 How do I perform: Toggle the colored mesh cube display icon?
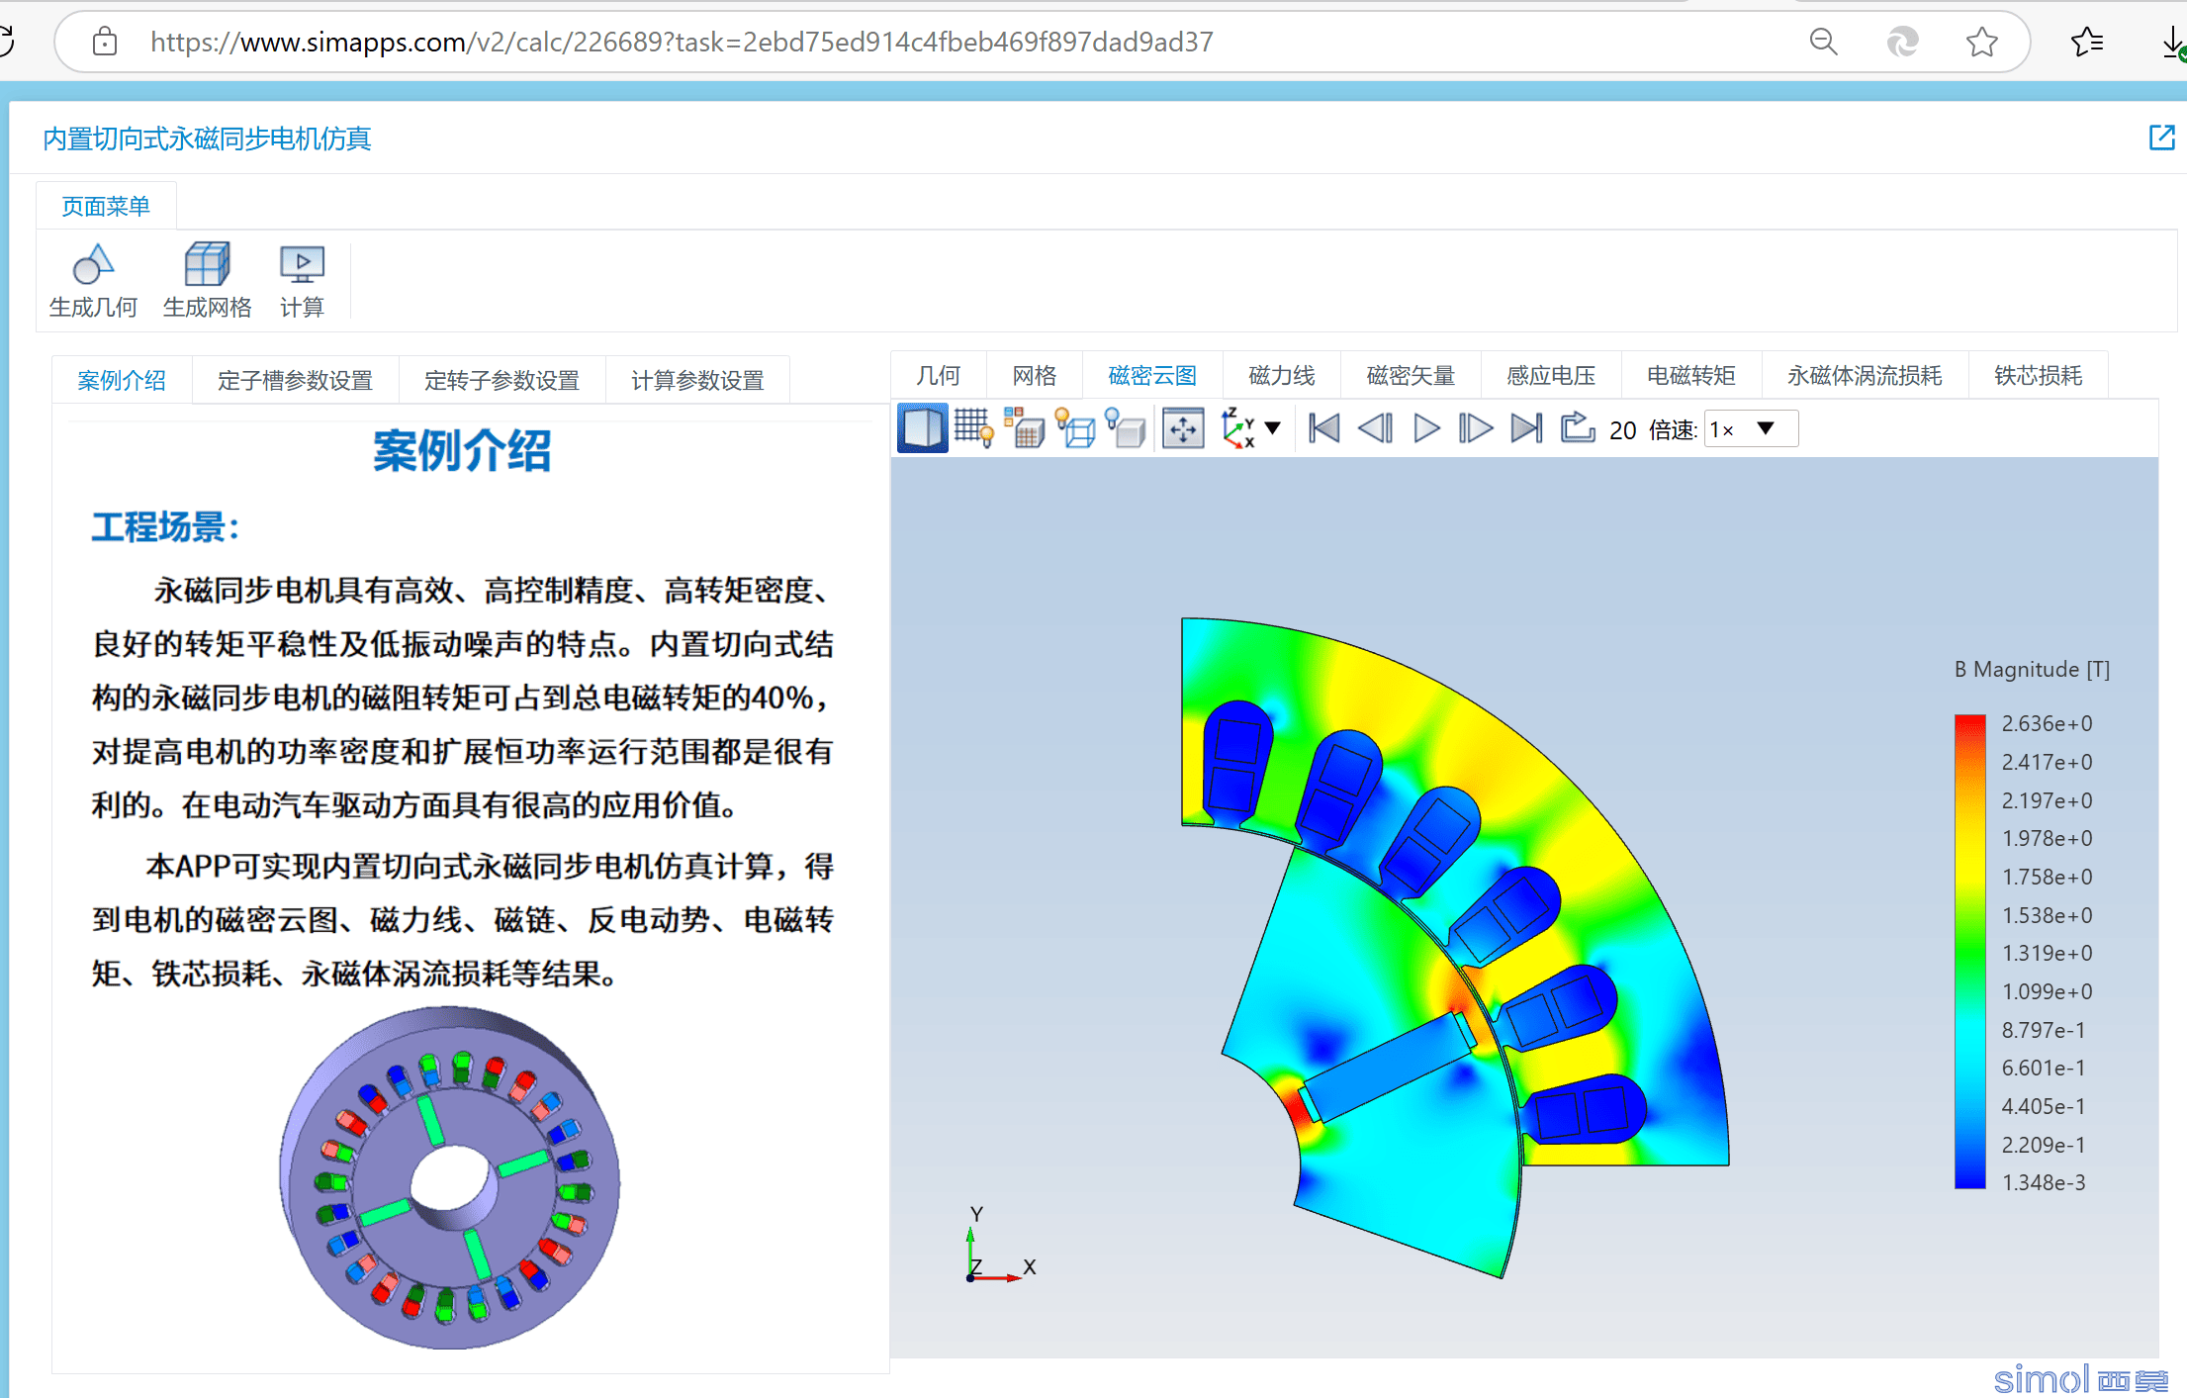(1025, 428)
